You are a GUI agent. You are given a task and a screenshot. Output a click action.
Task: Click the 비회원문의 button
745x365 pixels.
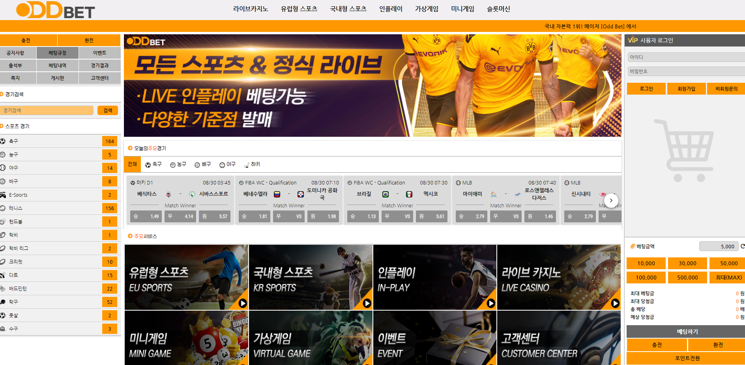(x=726, y=89)
